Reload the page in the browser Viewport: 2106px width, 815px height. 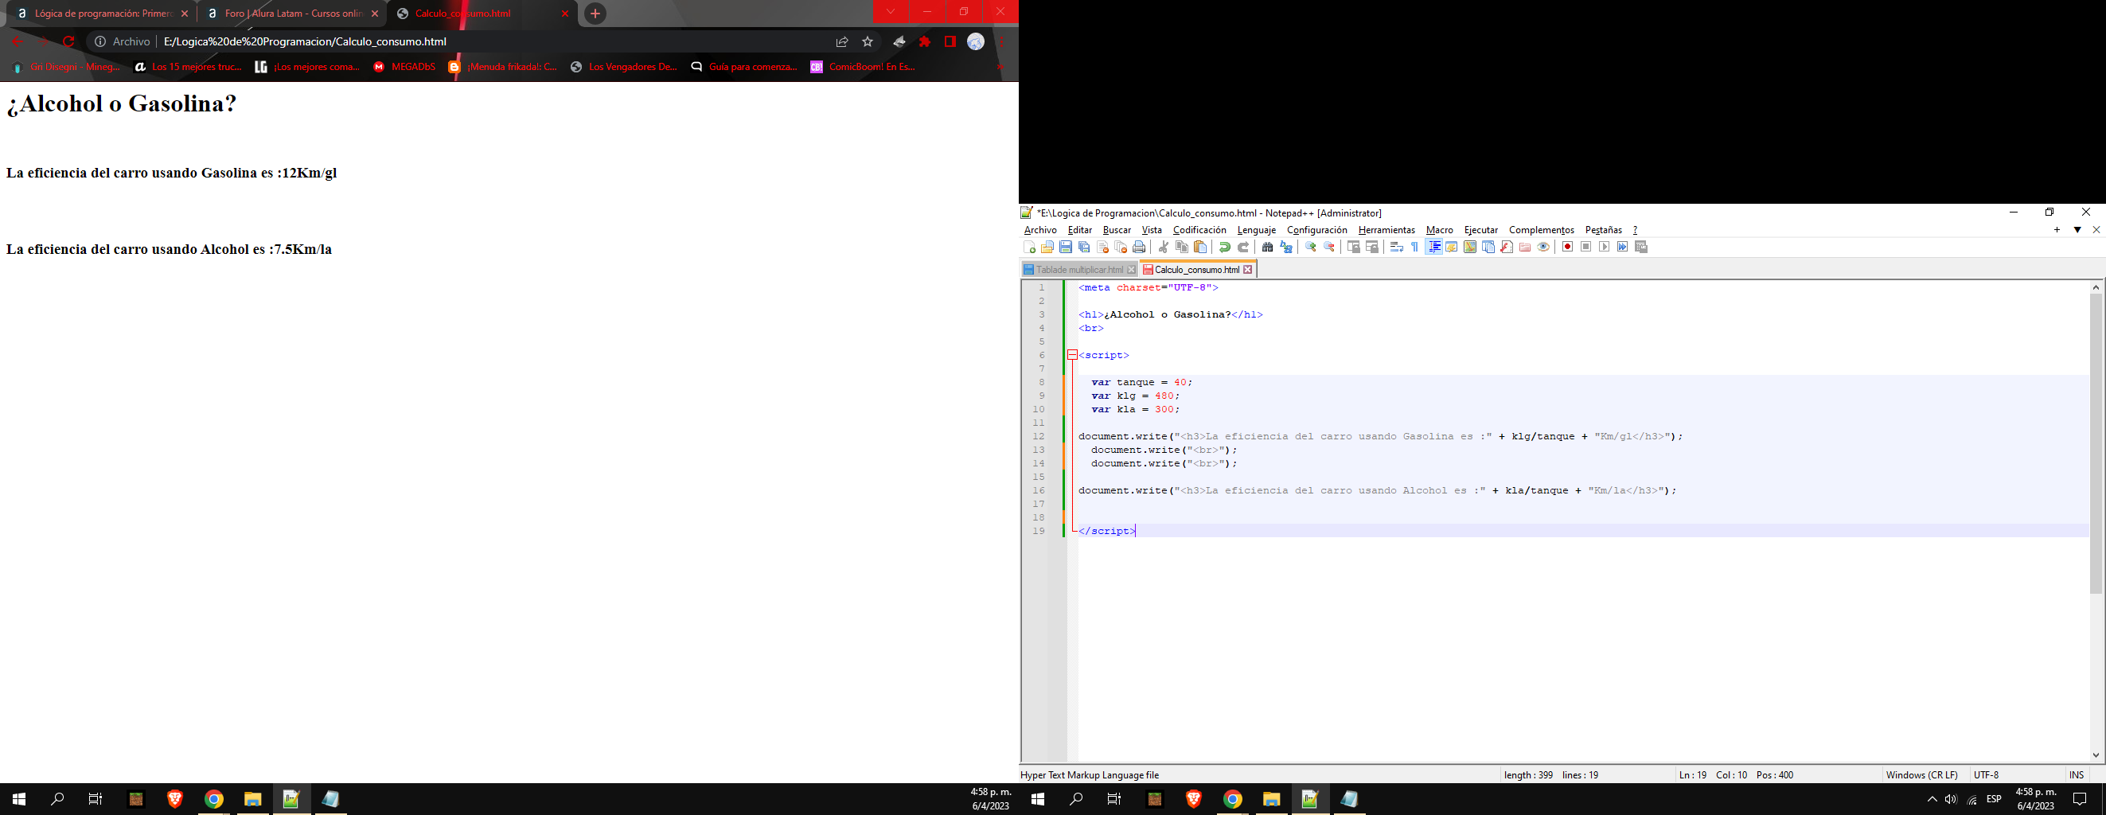[68, 41]
